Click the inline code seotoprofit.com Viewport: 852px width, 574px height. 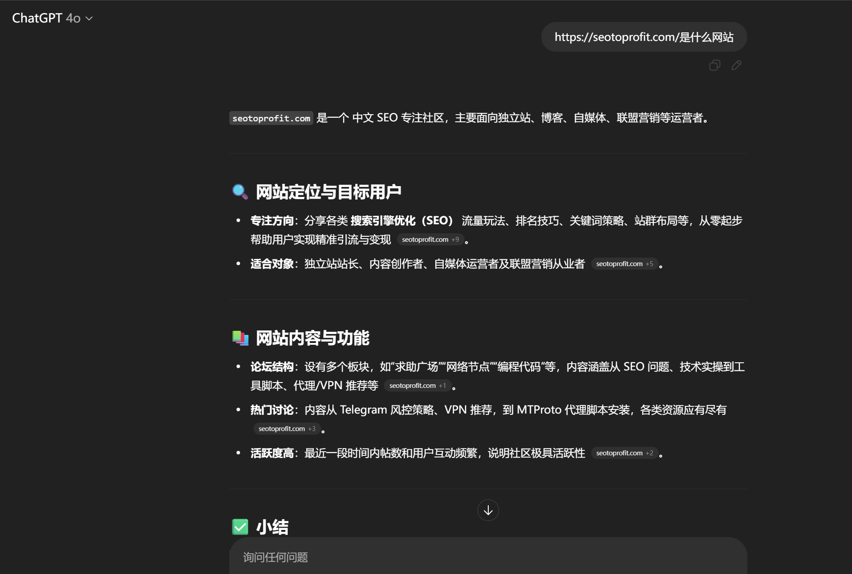[271, 118]
